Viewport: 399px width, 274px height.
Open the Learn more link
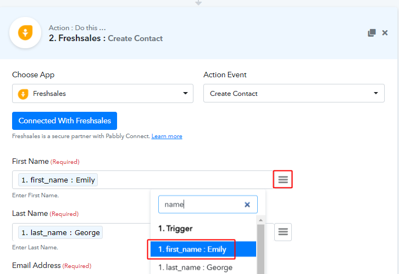(167, 136)
